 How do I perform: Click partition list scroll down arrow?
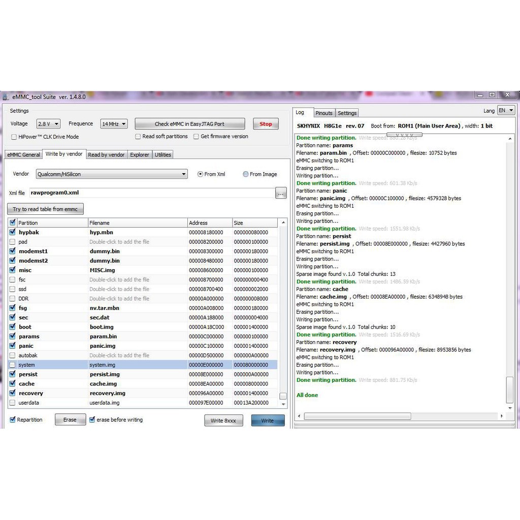coord(283,403)
